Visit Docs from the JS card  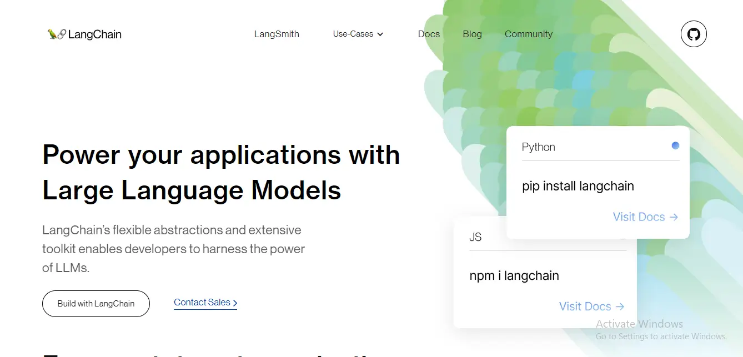[x=592, y=306]
